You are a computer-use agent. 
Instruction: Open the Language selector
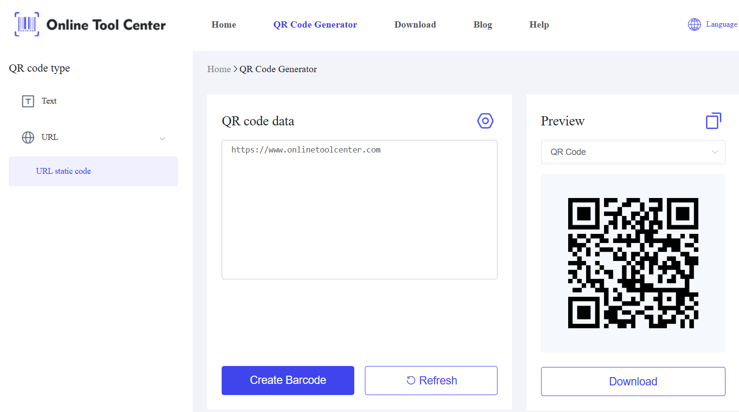point(721,24)
